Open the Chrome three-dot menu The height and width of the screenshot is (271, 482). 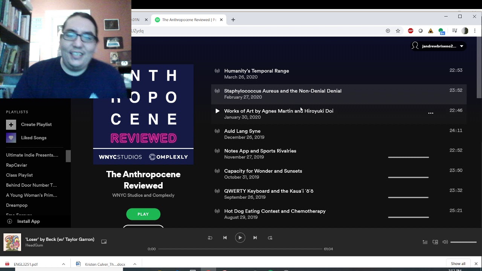pyautogui.click(x=475, y=31)
